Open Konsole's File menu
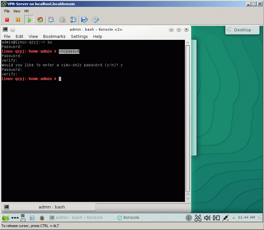The width and height of the screenshot is (264, 230). pos(7,36)
